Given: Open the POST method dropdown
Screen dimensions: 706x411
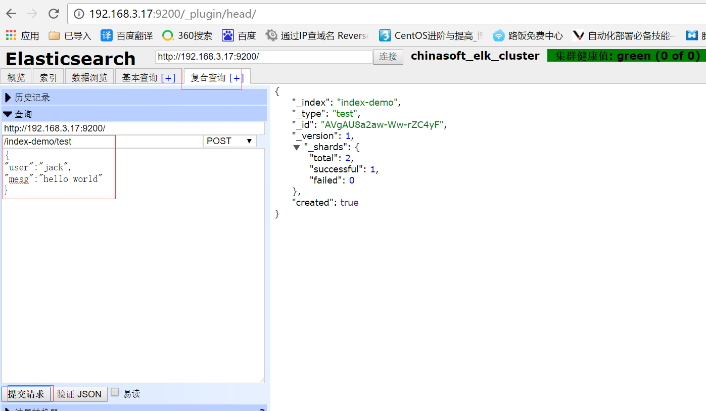Looking at the screenshot, I should coord(229,141).
